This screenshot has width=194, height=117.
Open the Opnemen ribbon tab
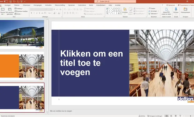tap(72, 5)
